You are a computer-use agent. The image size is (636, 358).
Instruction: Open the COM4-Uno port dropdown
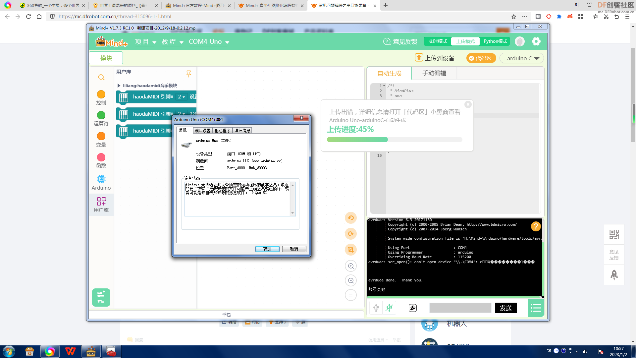[x=209, y=42]
